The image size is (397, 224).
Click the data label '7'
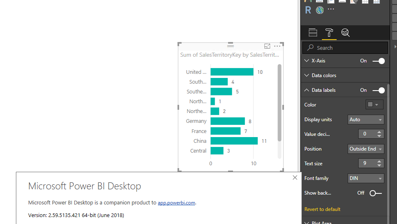click(246, 131)
